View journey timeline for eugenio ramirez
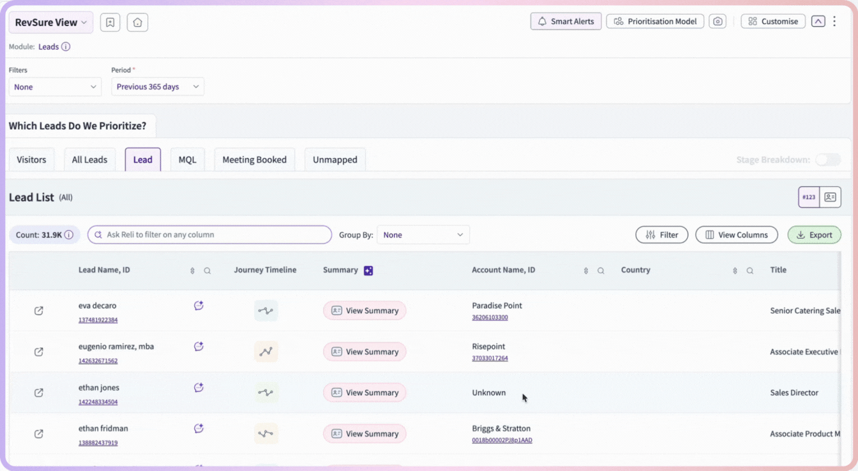This screenshot has height=471, width=858. (266, 352)
